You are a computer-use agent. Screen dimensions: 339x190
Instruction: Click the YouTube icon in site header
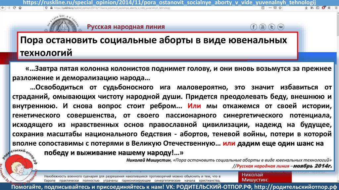pos(263,27)
